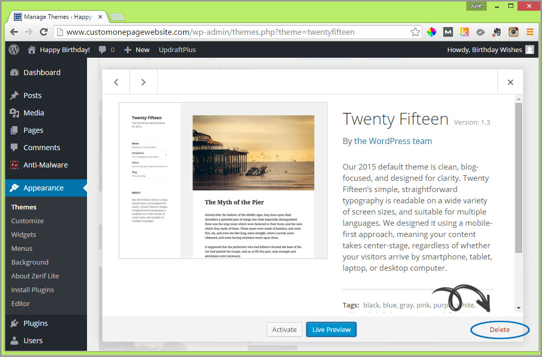Click the scrollbar down arrow
Screen dimensions: 542x357
pyautogui.click(x=518, y=307)
